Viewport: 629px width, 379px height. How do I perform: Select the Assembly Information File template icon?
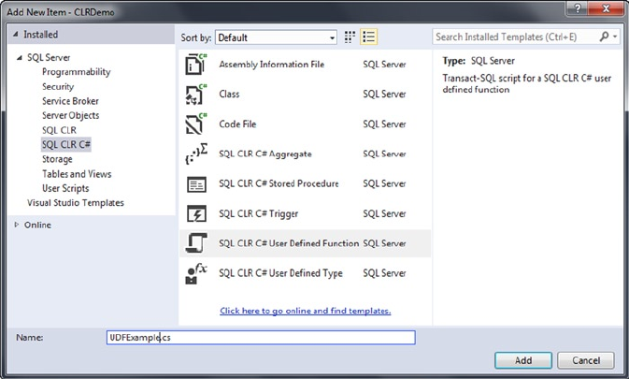(196, 65)
